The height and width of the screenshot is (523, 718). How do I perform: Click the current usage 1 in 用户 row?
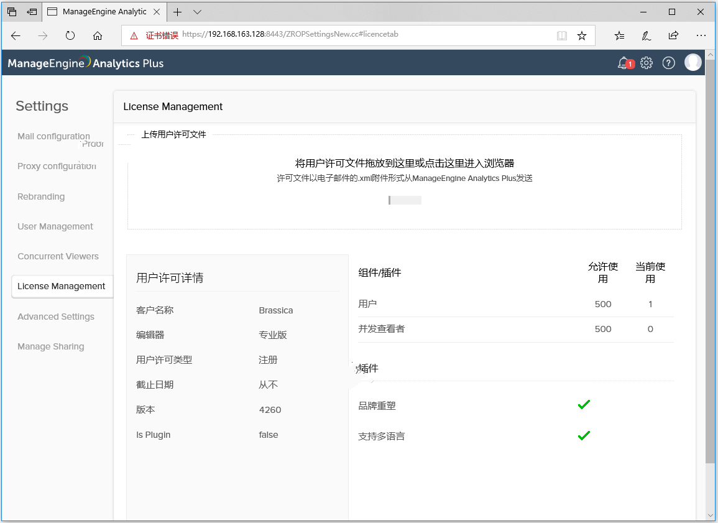[650, 304]
